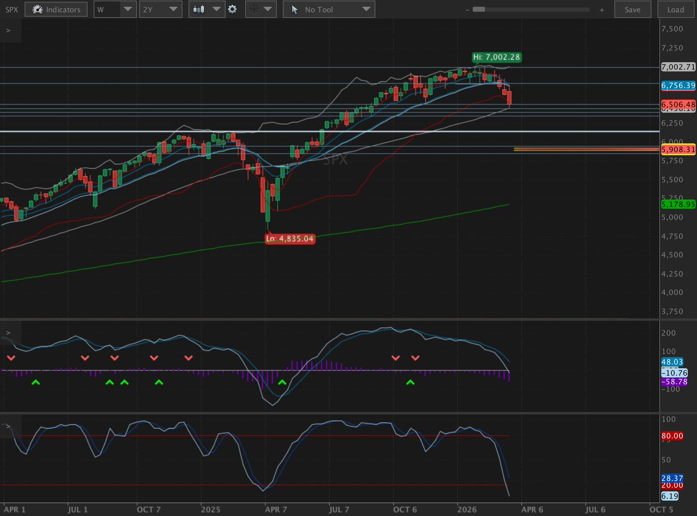Image resolution: width=697 pixels, height=516 pixels.
Task: Click the 3,750 price axis label
Action: click(672, 312)
